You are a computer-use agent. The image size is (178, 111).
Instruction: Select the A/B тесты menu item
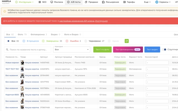point(74,2)
